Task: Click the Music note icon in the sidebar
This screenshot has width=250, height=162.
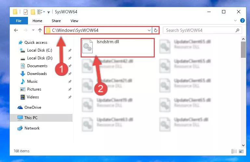Action: pyautogui.click(x=23, y=81)
